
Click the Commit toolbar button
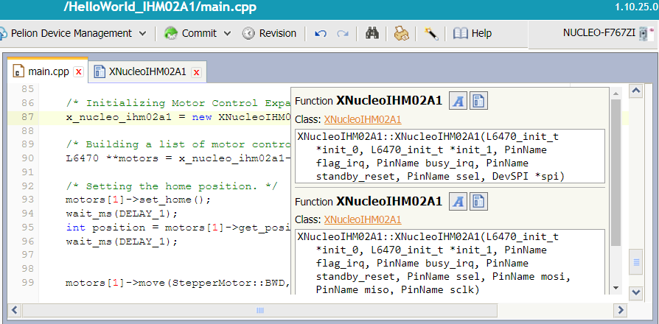(x=190, y=33)
